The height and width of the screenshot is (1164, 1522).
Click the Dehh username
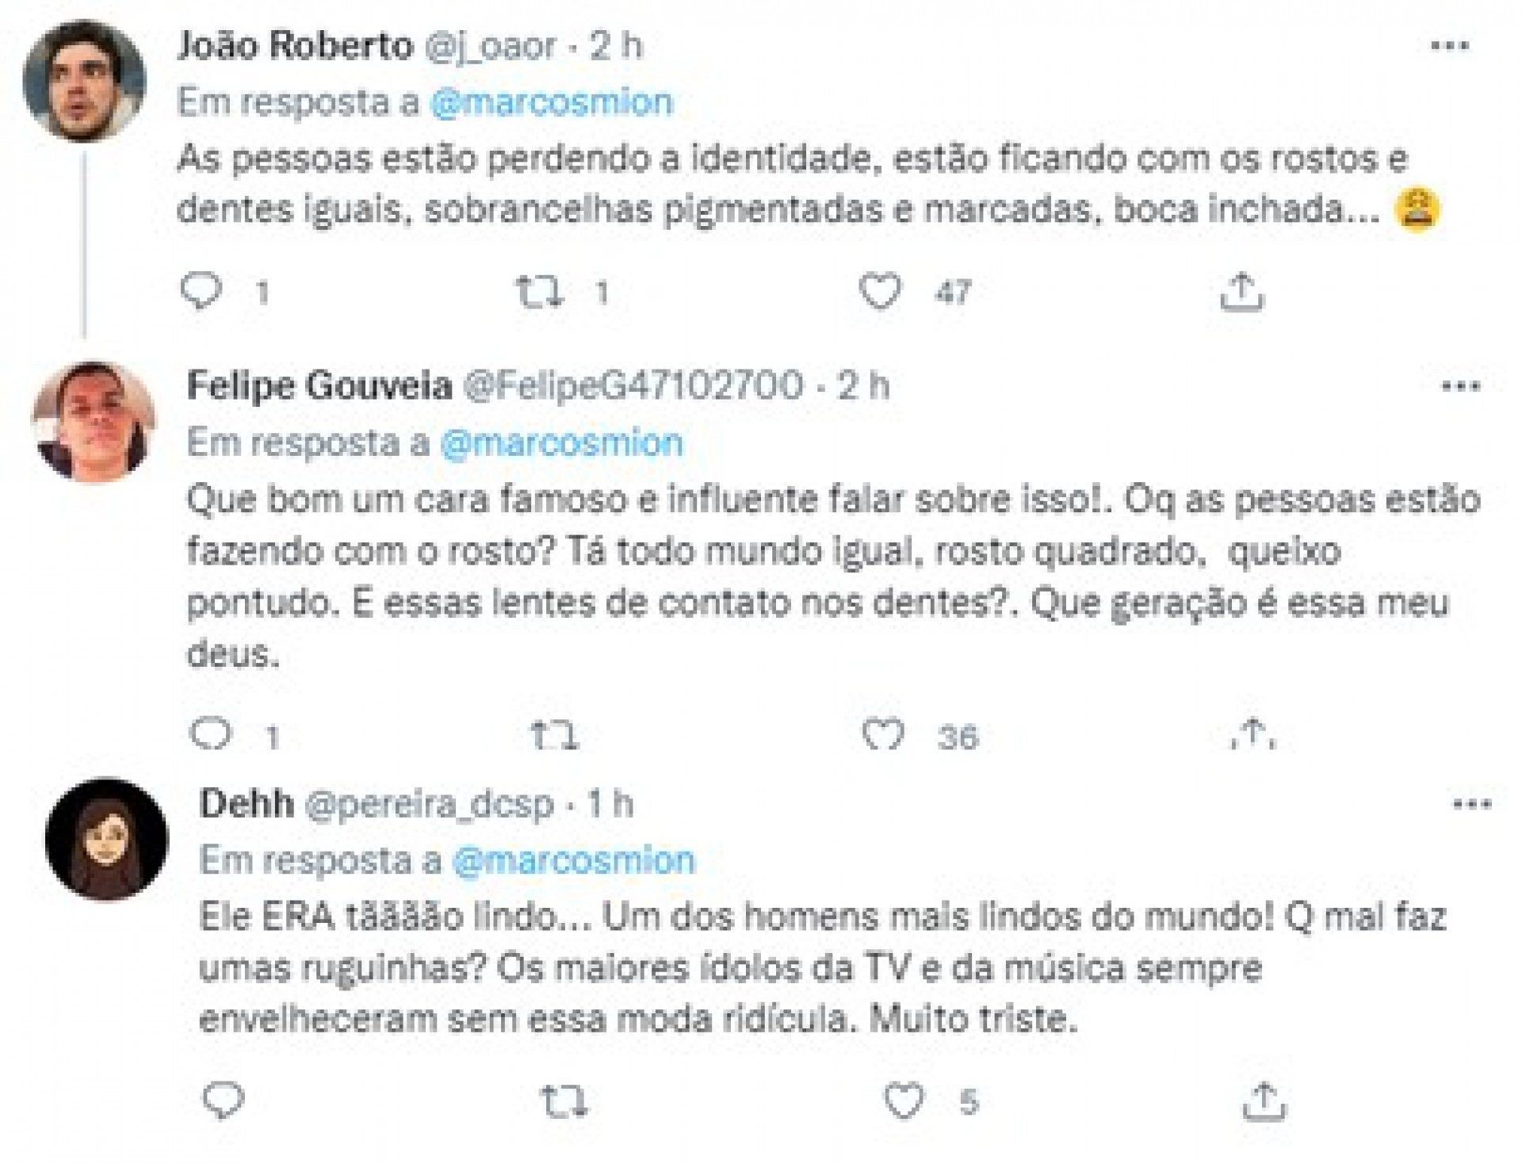click(x=246, y=804)
